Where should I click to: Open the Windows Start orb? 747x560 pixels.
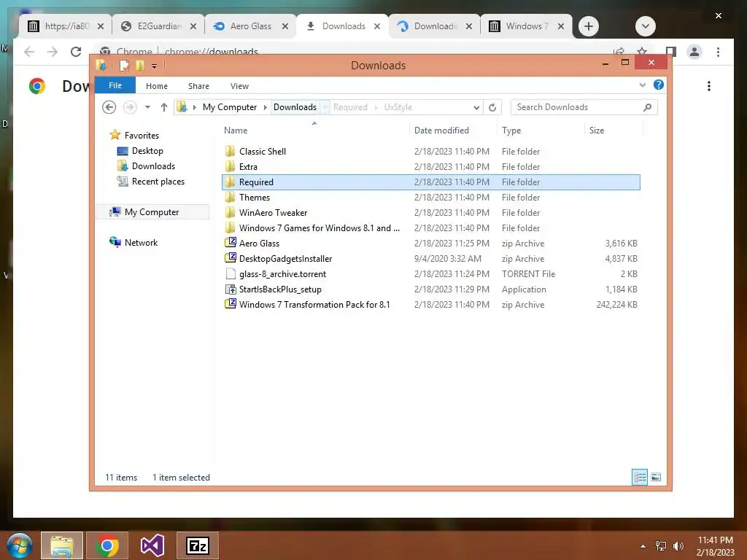coord(19,545)
